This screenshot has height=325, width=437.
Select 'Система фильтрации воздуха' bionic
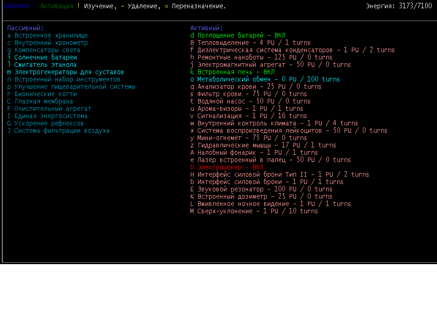[58, 130]
